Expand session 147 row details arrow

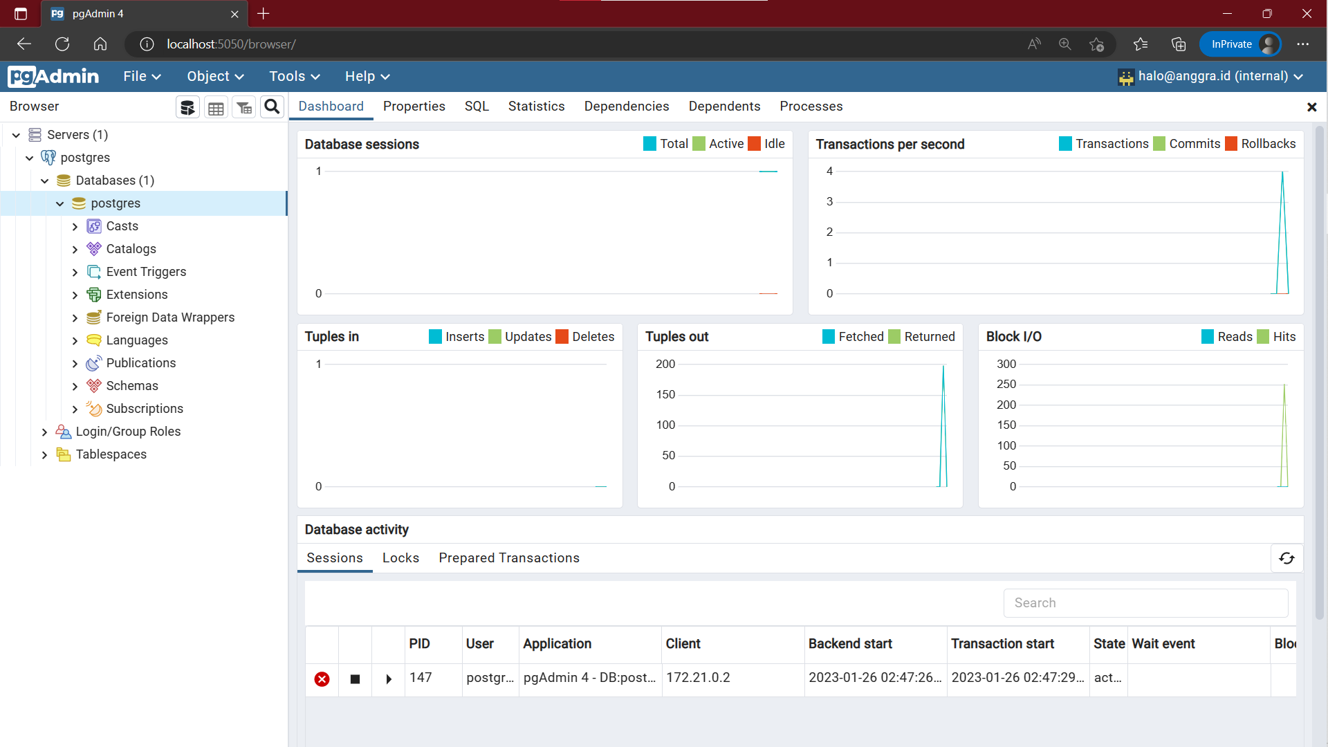coord(389,679)
